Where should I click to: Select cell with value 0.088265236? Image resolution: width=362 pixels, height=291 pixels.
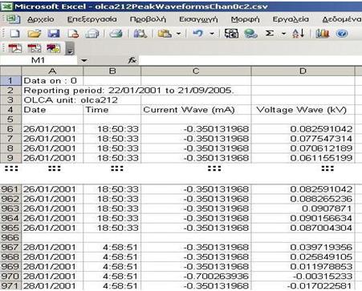click(x=303, y=199)
